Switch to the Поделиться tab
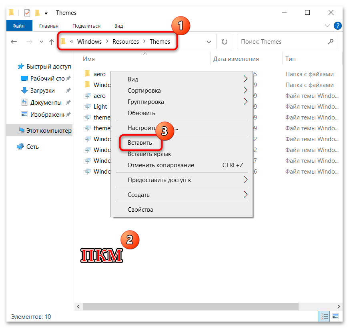Viewport: 349px width, 328px height. pos(86,26)
